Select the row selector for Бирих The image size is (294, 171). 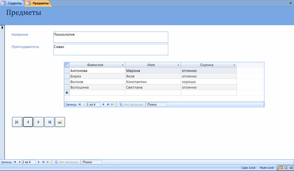(x=67, y=76)
